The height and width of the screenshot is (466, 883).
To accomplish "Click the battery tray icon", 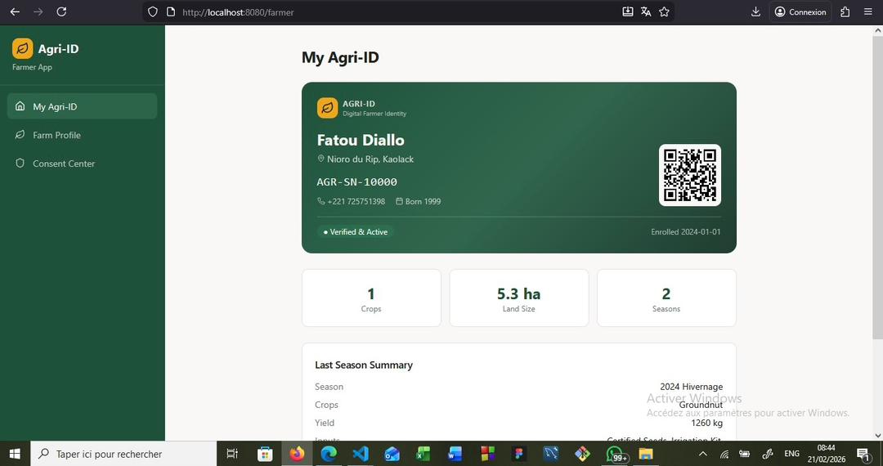I will [x=745, y=454].
